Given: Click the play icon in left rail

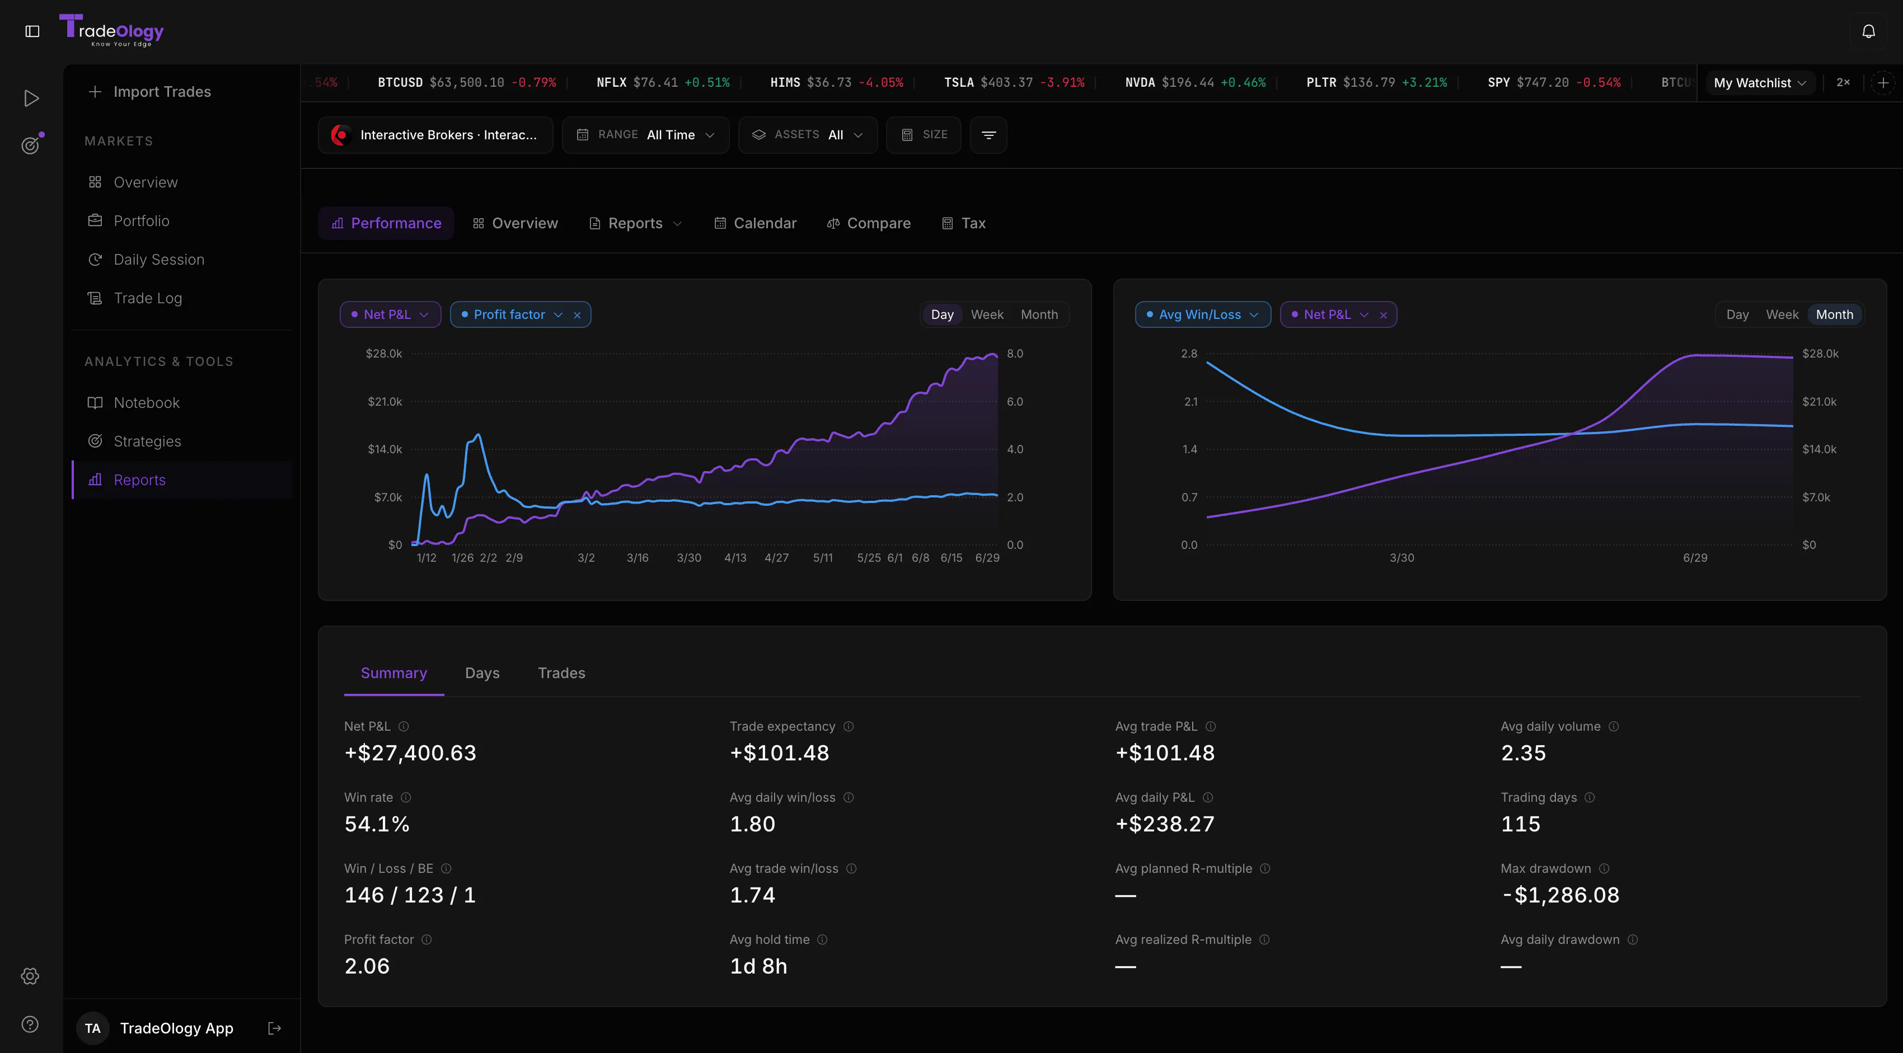Looking at the screenshot, I should pyautogui.click(x=31, y=98).
